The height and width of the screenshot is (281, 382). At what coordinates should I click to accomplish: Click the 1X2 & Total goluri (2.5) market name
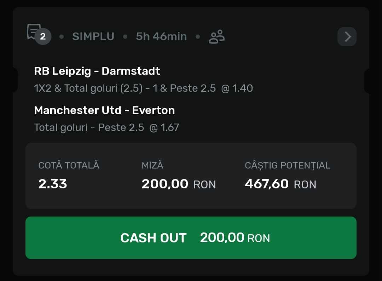point(88,88)
